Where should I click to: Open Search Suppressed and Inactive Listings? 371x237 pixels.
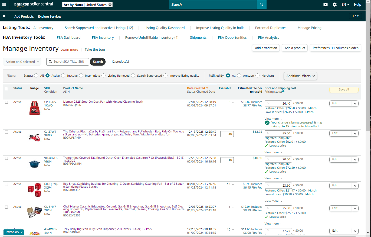click(99, 28)
